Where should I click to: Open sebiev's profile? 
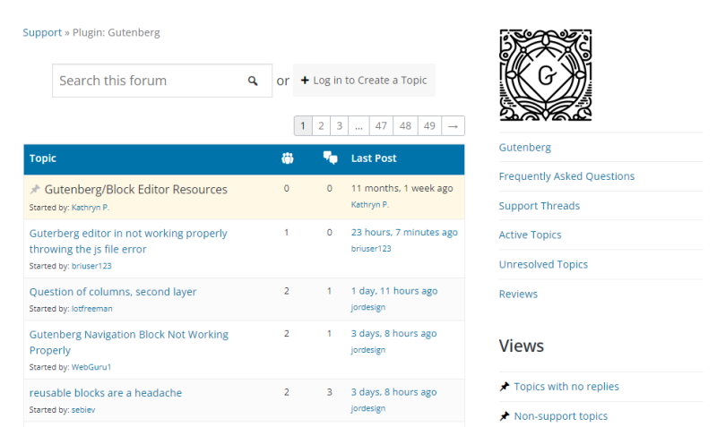(83, 410)
